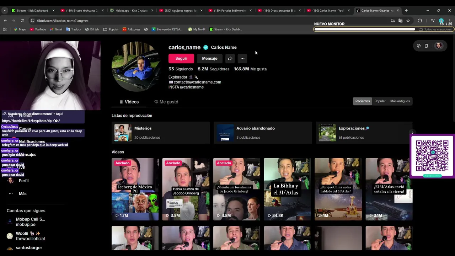
Task: Open the Gmail bookmark
Action: point(56,29)
